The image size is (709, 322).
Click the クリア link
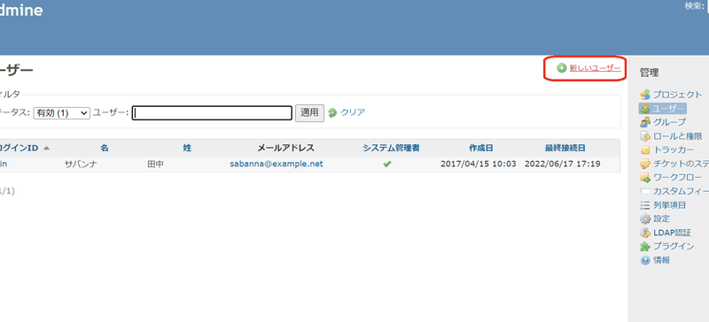pyautogui.click(x=353, y=113)
